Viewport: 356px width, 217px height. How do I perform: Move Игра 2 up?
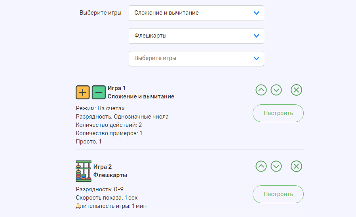click(x=261, y=166)
